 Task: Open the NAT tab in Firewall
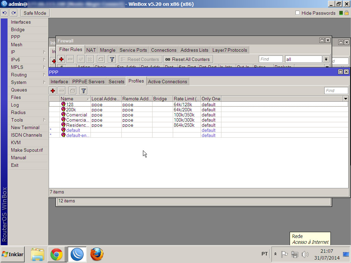91,50
